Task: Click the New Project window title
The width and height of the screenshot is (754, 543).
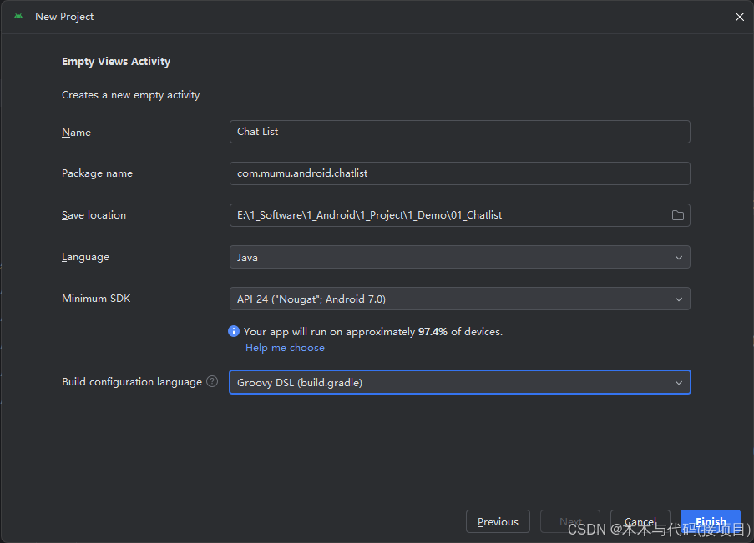Action: pyautogui.click(x=64, y=16)
